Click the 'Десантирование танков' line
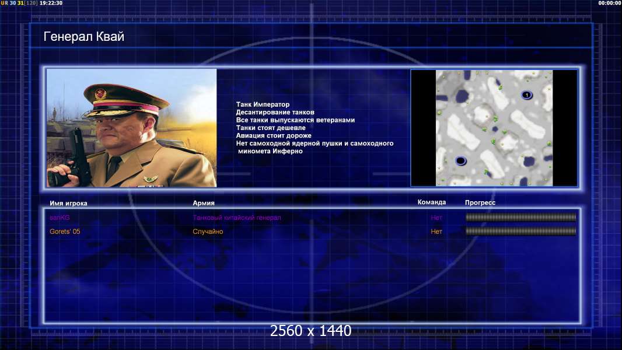Screen dimensions: 622x350 click(x=275, y=112)
